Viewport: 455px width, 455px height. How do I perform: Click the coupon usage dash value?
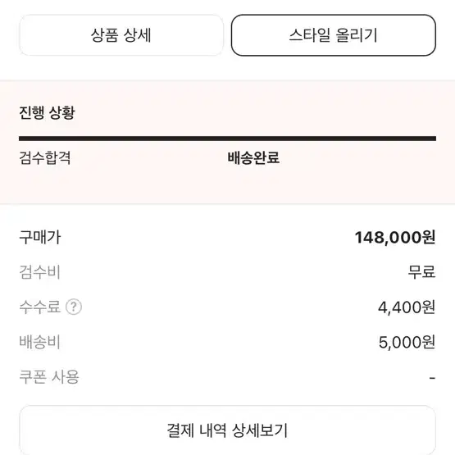tap(432, 378)
